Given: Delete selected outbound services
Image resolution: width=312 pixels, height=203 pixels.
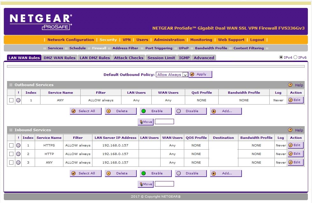Looking at the screenshot, I should [120, 111].
